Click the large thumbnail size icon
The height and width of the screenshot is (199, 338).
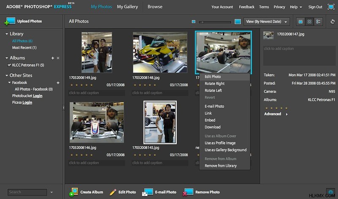tap(237, 22)
